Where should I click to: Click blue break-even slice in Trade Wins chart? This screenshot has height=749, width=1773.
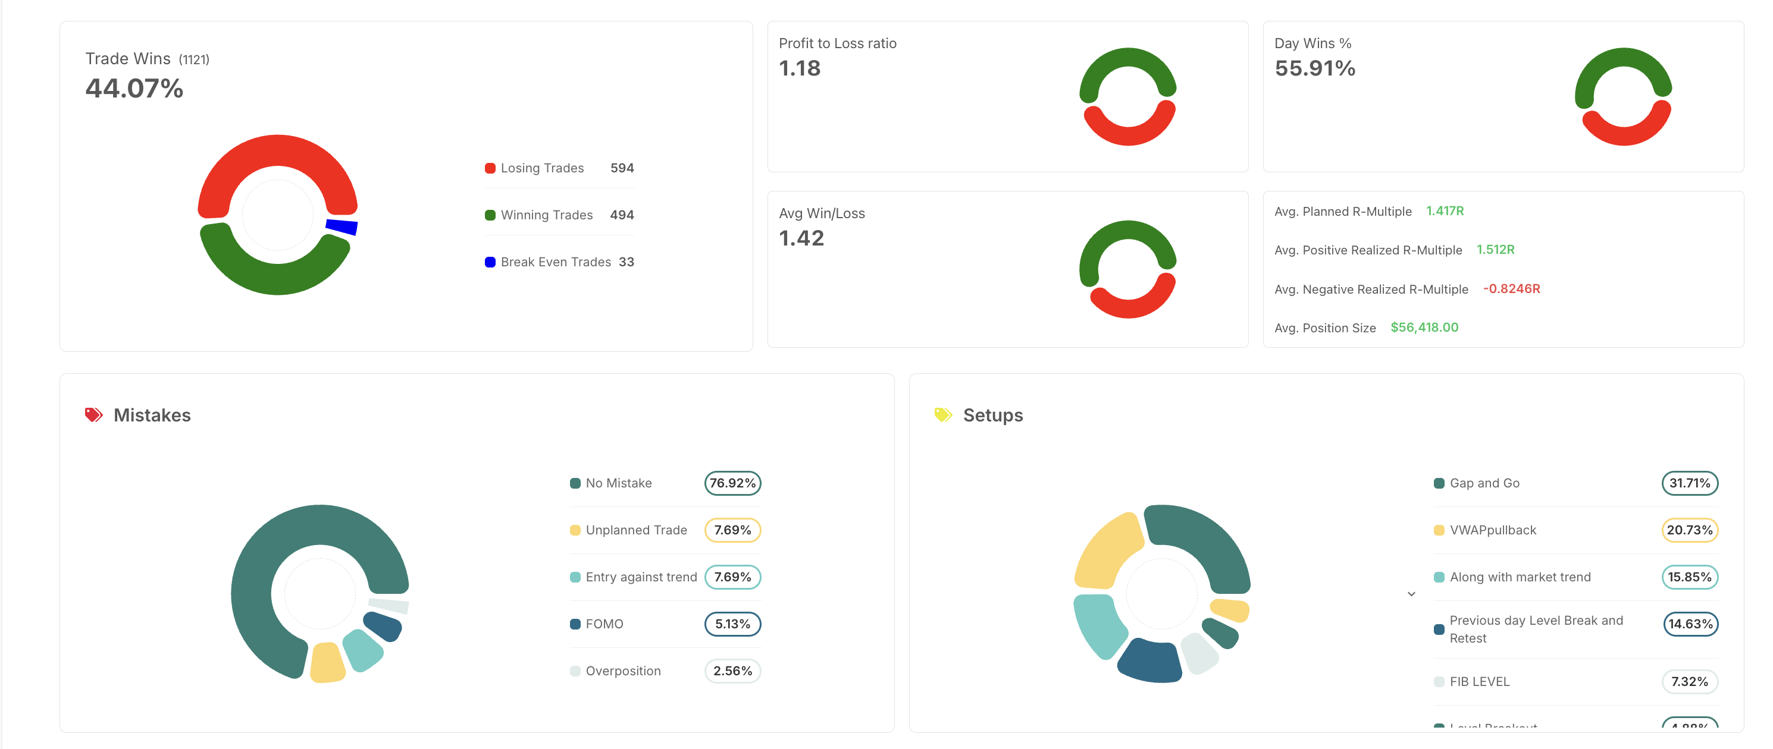pyautogui.click(x=342, y=226)
